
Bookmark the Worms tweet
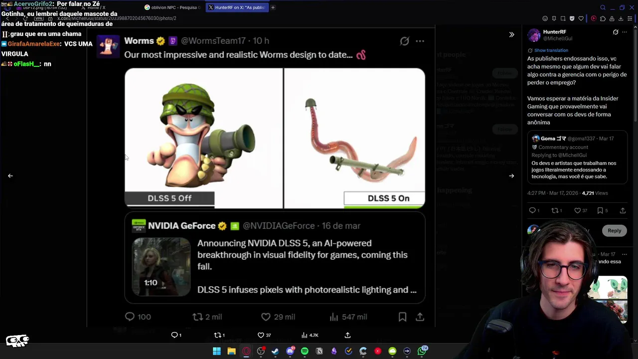(402, 317)
